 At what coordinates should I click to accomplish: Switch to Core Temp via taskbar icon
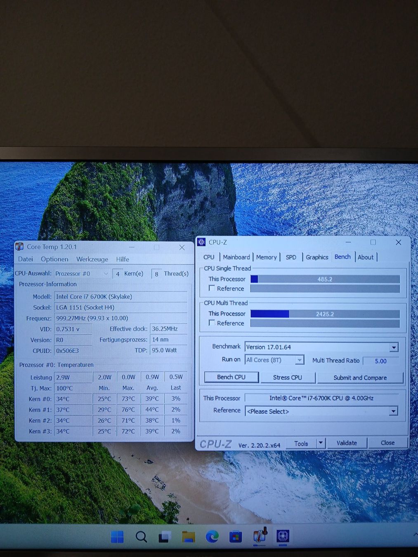[x=260, y=536]
